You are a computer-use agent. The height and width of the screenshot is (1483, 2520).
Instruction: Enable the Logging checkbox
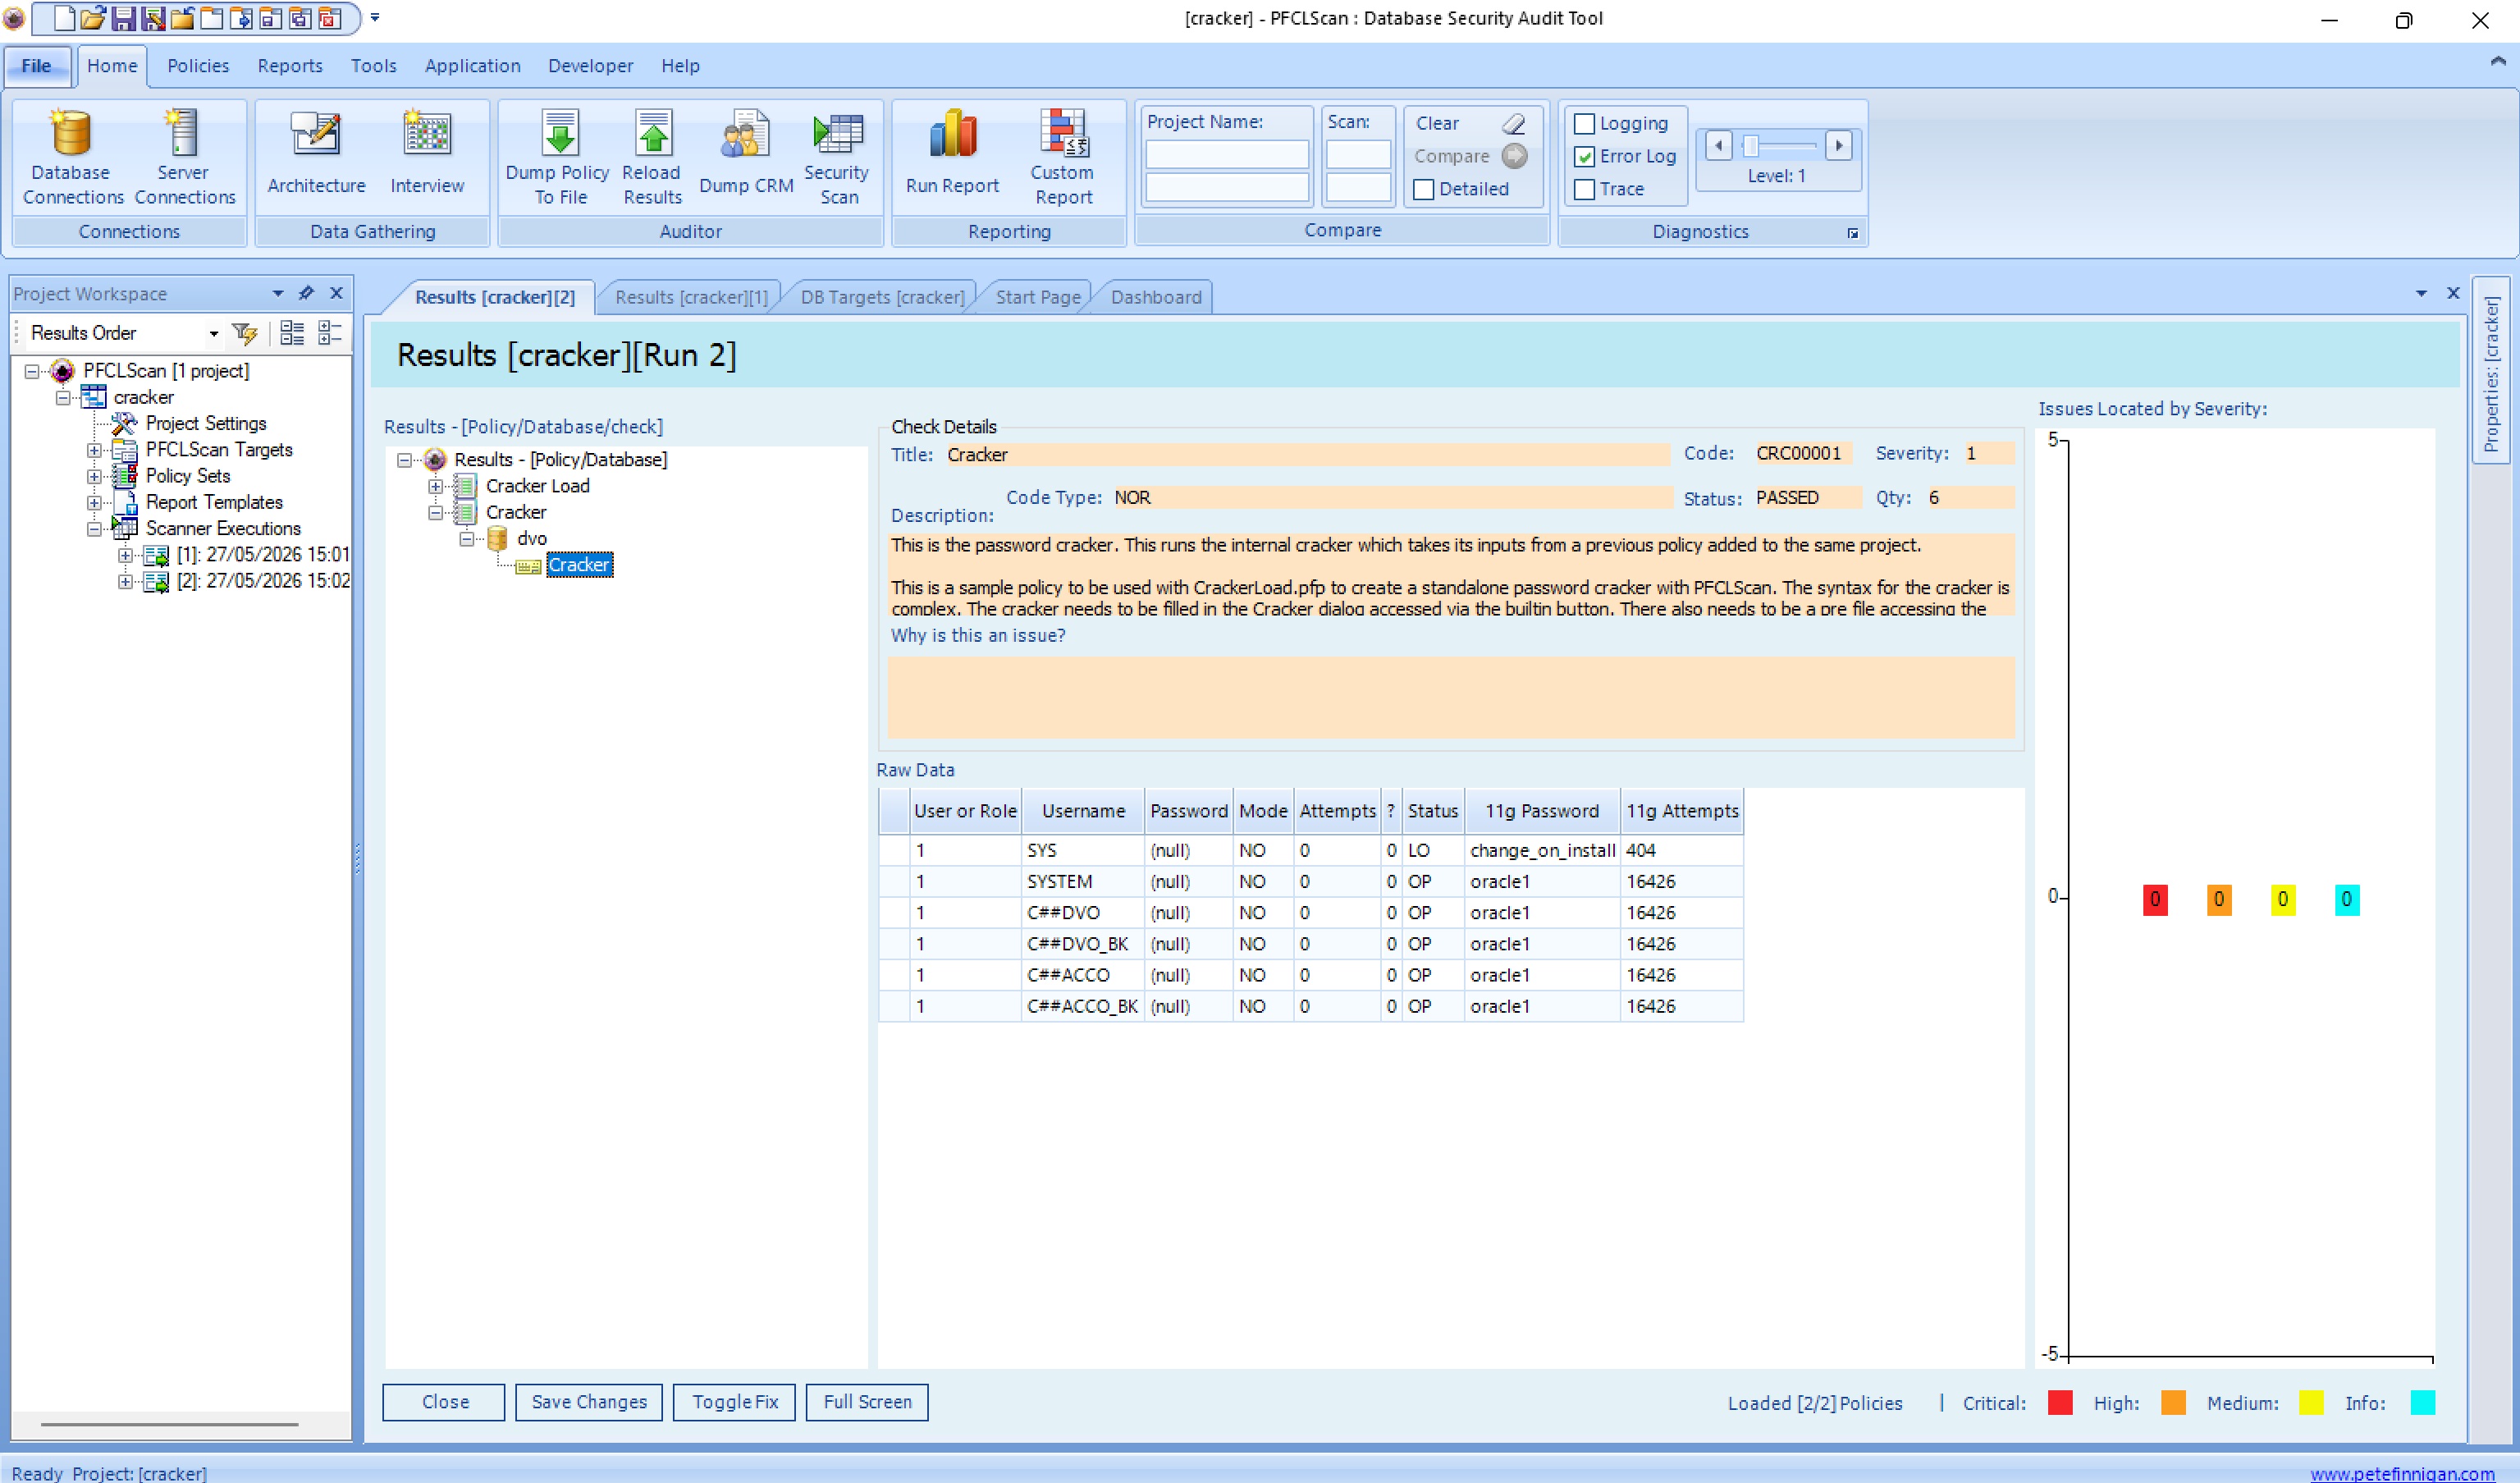[x=1584, y=124]
